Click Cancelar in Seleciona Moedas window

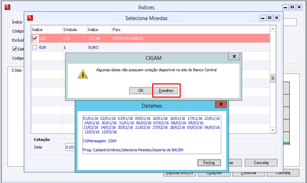pos(261,163)
